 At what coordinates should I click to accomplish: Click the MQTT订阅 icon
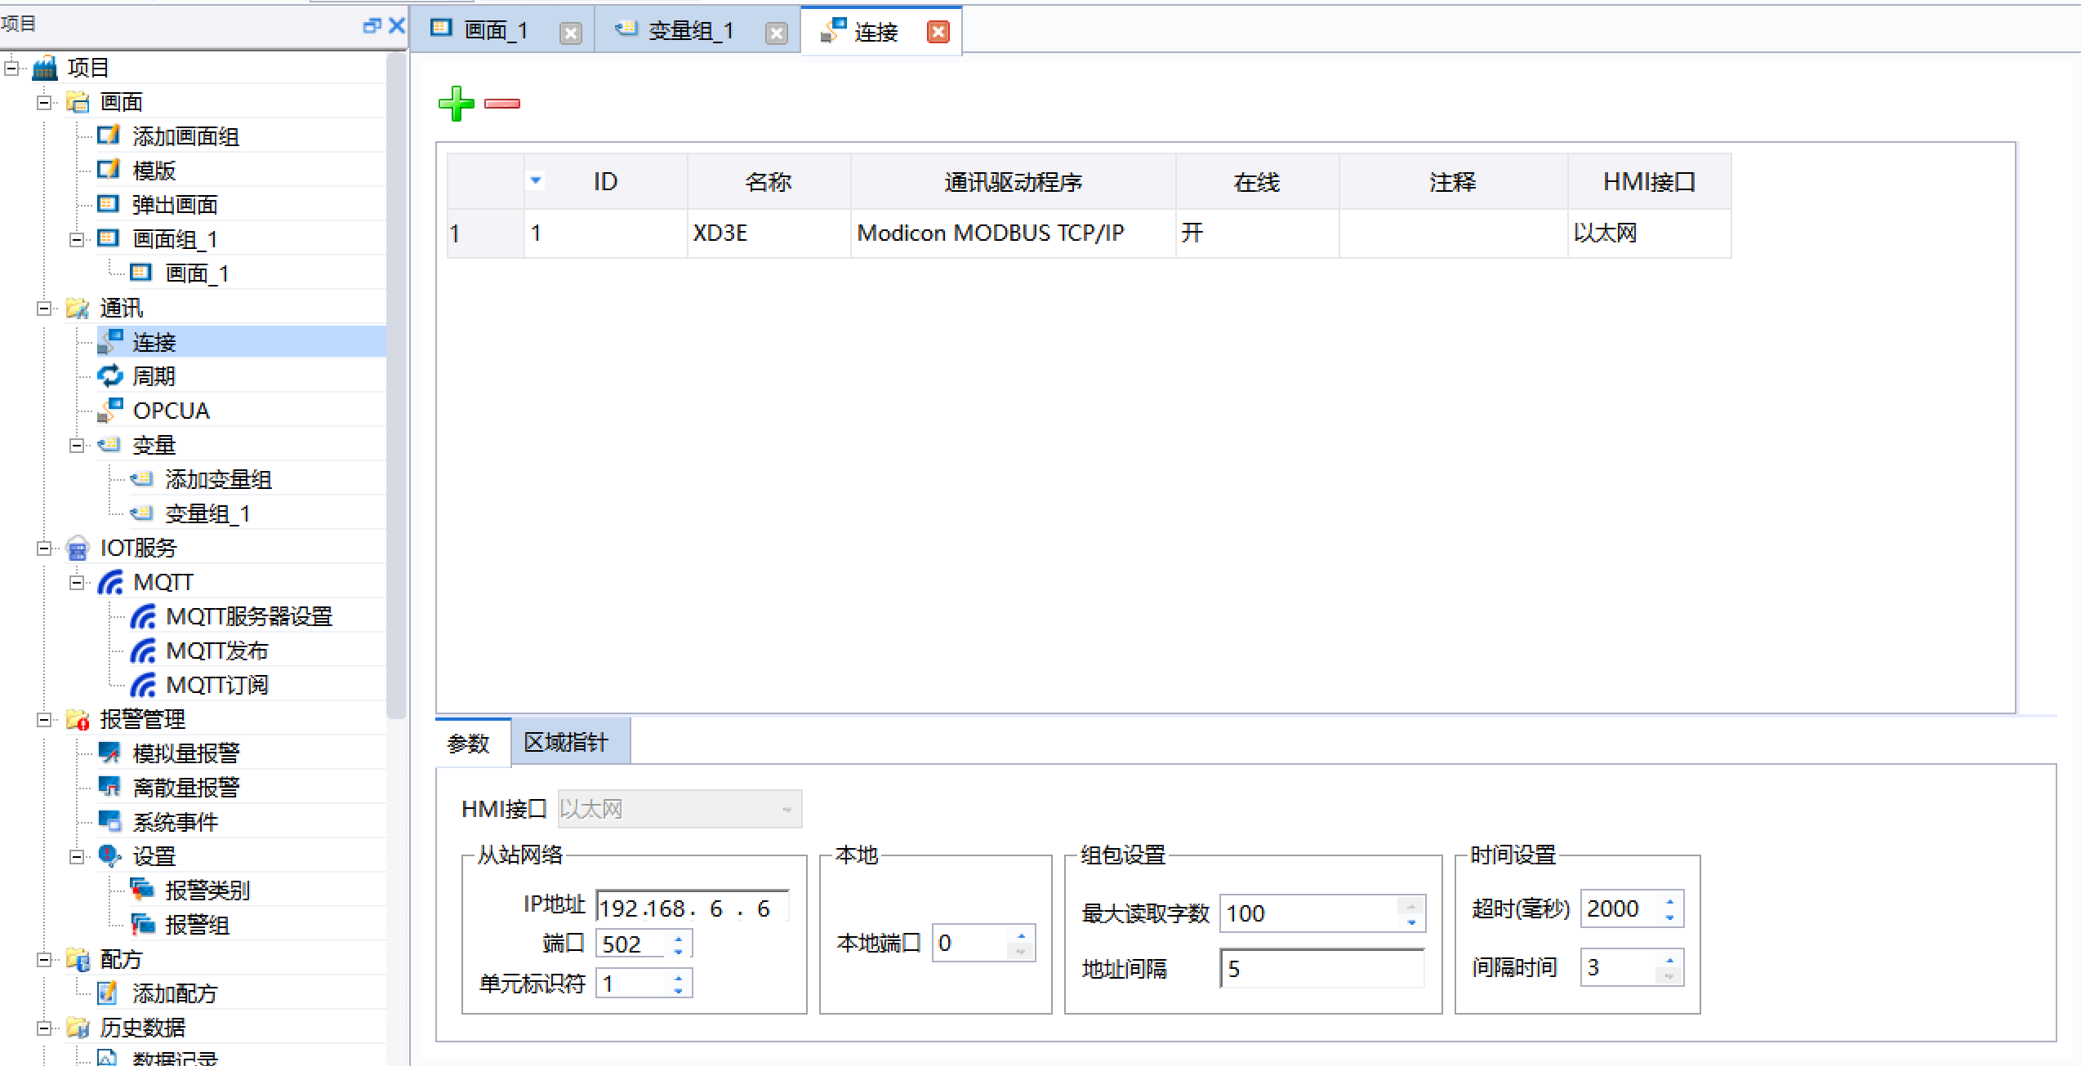(x=142, y=685)
